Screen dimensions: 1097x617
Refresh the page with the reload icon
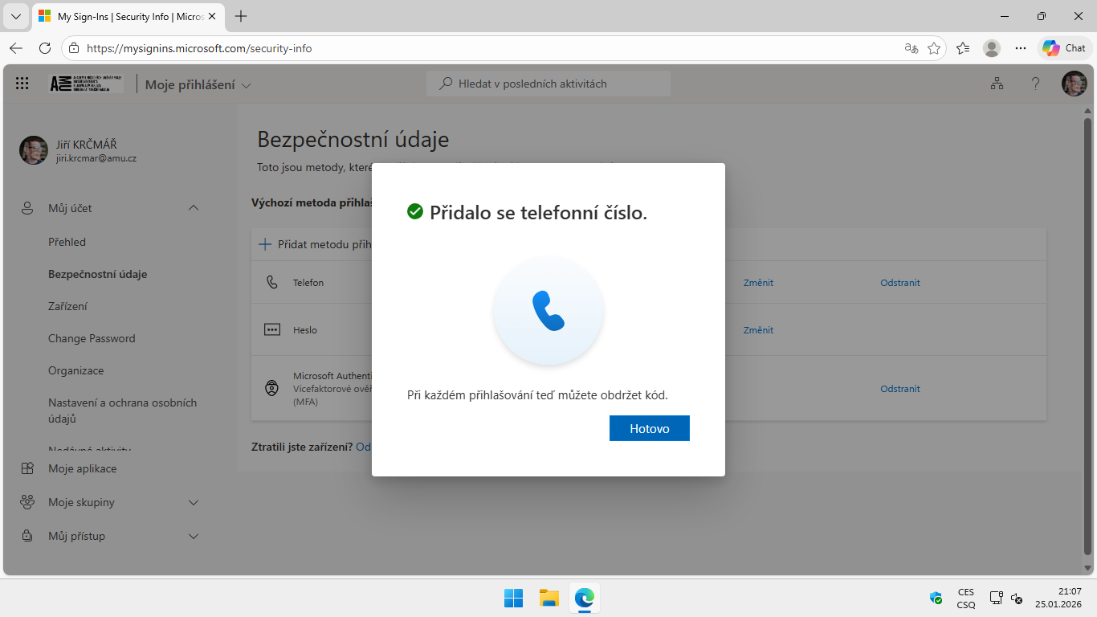click(x=46, y=47)
